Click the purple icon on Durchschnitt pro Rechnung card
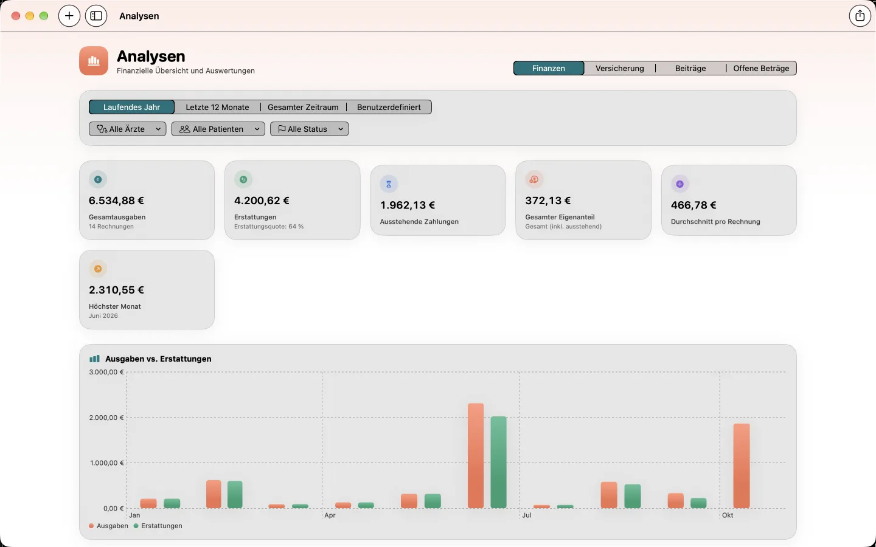This screenshot has width=876, height=547. pos(680,184)
